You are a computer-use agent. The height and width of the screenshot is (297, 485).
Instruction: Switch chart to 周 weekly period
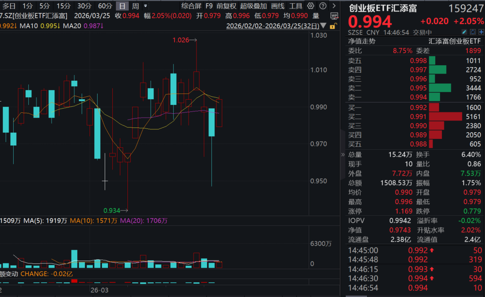point(135,6)
